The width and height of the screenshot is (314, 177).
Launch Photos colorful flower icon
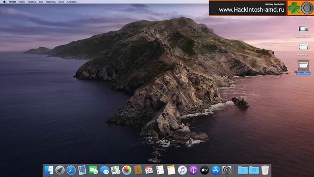click(x=127, y=170)
